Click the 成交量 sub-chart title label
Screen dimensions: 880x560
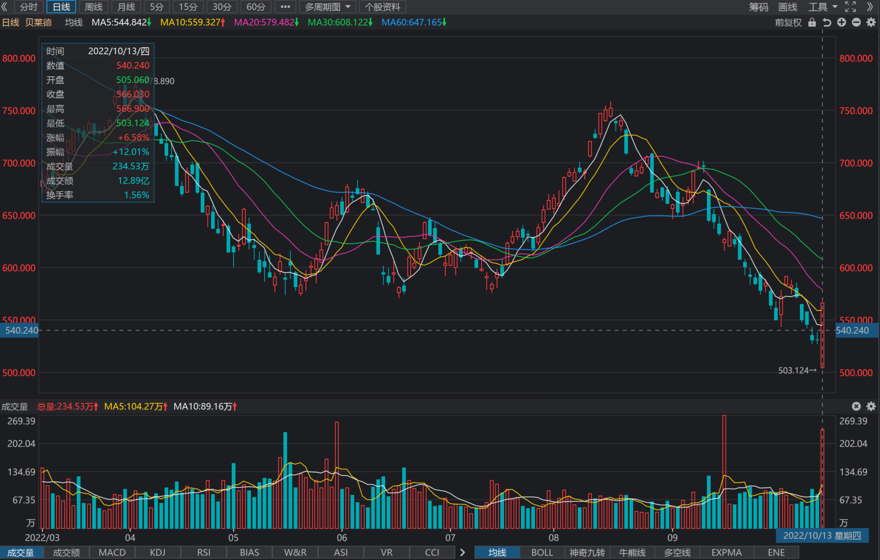click(x=15, y=406)
